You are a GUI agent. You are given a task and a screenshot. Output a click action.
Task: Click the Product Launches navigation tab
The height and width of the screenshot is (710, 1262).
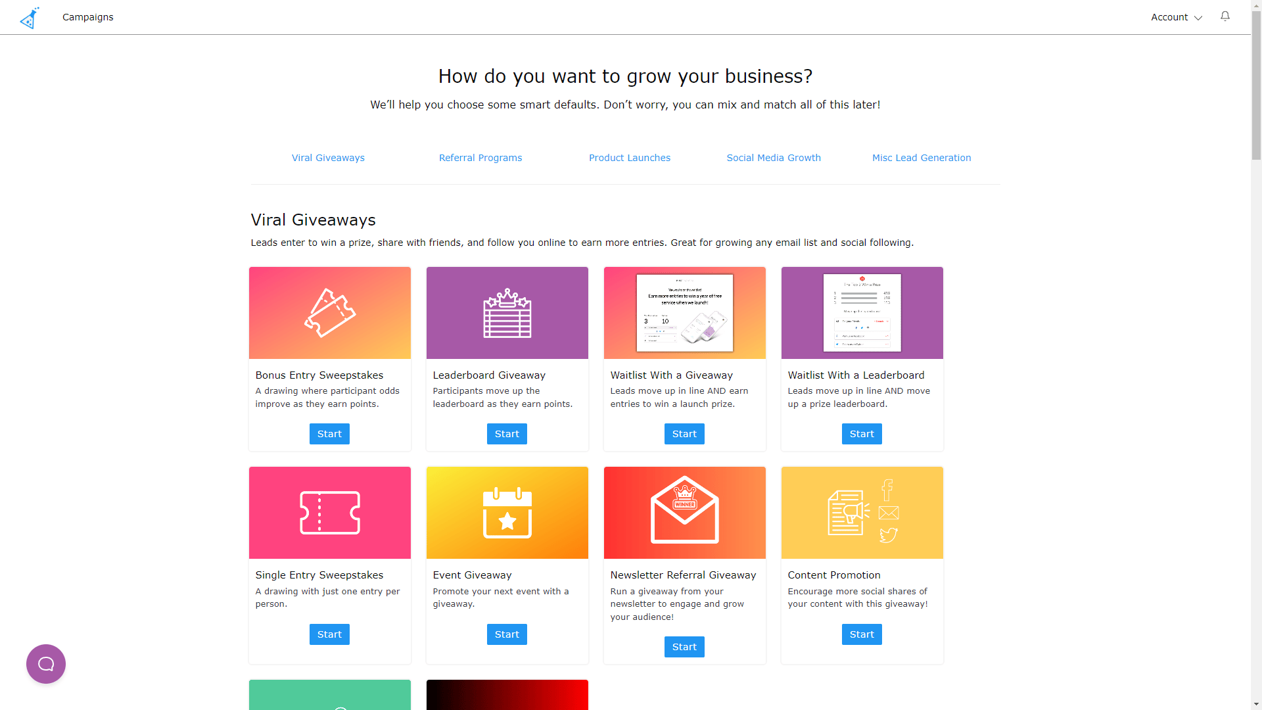click(629, 158)
